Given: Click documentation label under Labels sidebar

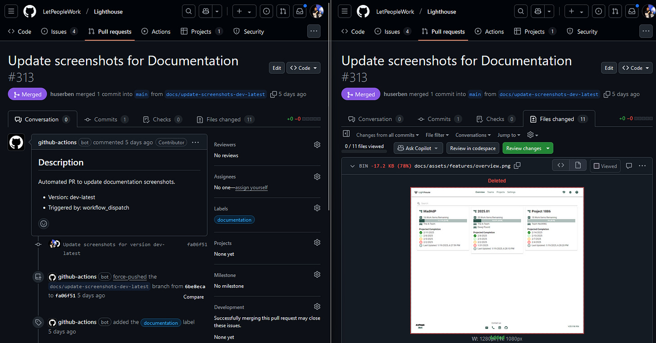Looking at the screenshot, I should (x=234, y=220).
